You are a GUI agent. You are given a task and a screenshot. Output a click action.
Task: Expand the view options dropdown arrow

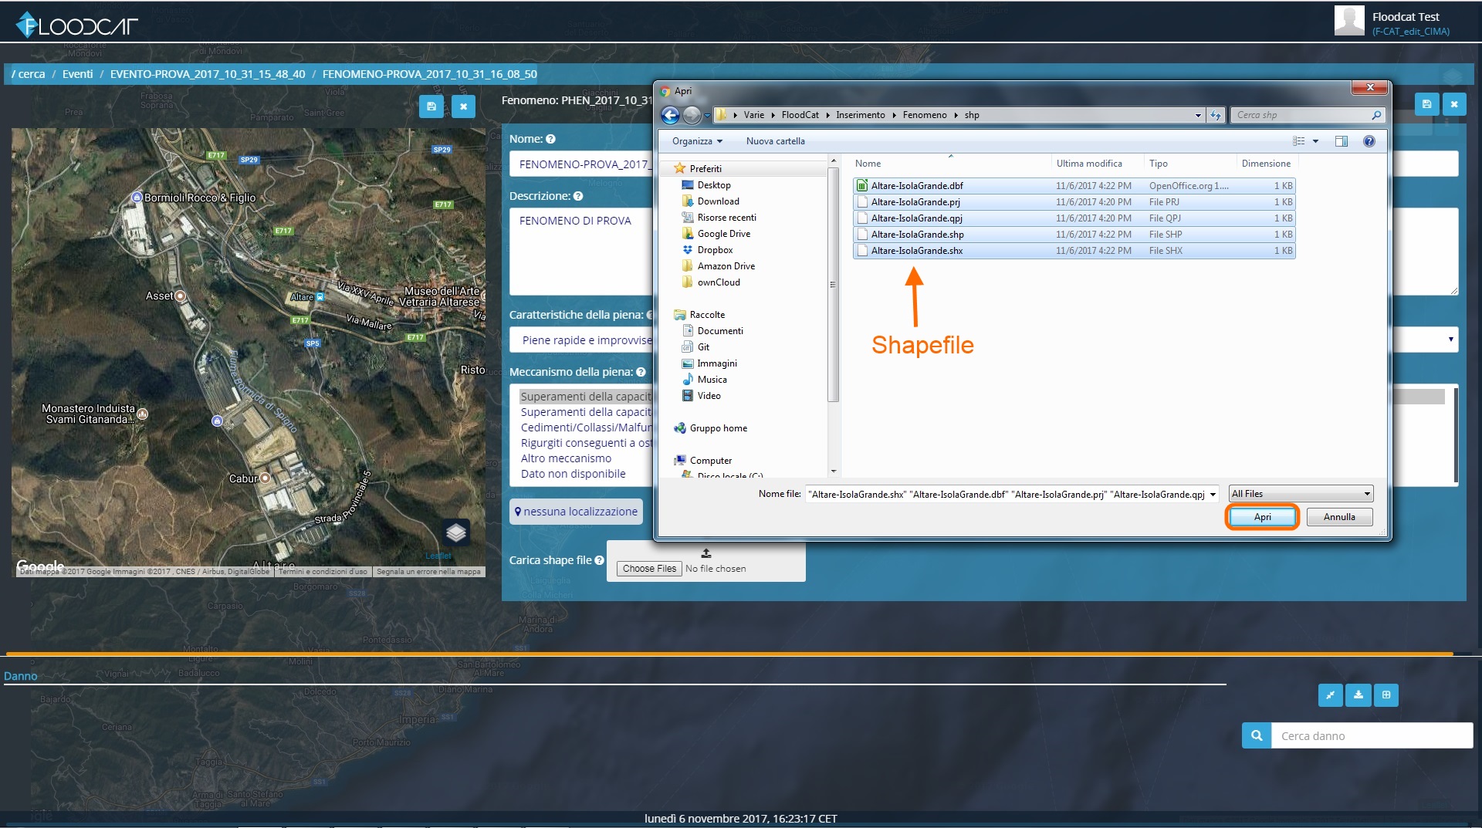point(1315,141)
